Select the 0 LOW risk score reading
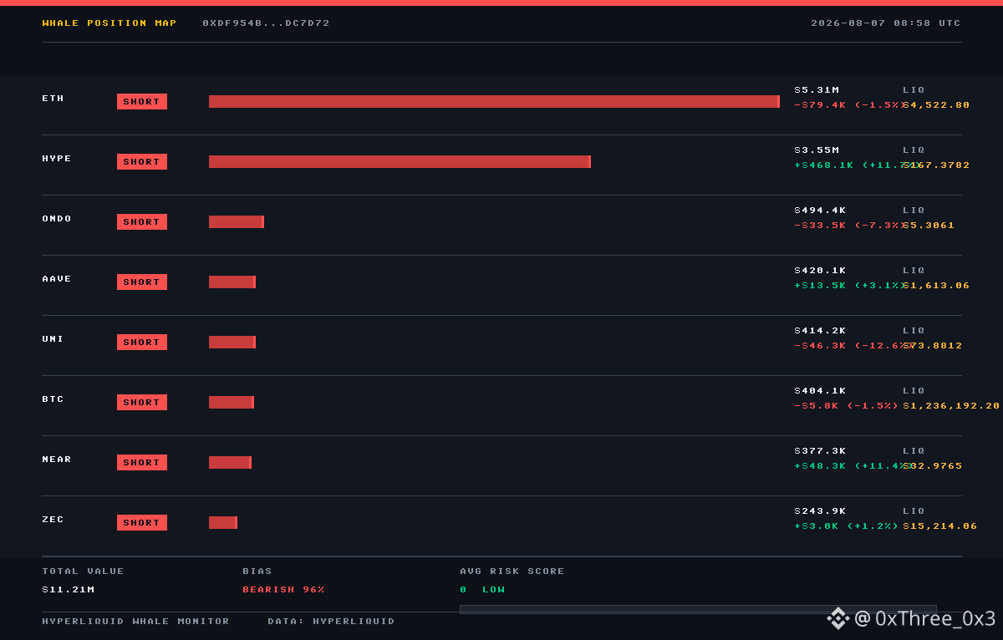 pyautogui.click(x=482, y=590)
